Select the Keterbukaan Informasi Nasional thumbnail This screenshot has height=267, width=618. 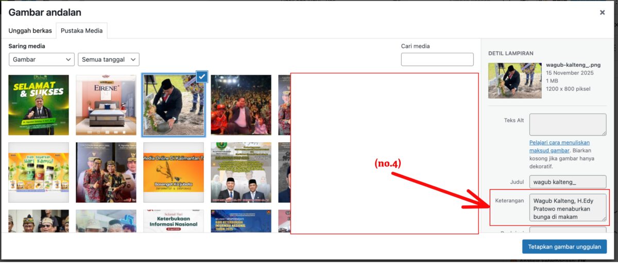[x=174, y=221]
